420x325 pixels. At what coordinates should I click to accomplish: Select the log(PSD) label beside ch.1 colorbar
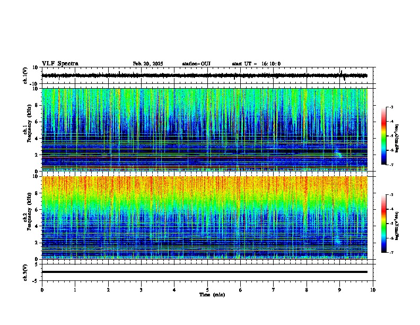tap(397, 139)
